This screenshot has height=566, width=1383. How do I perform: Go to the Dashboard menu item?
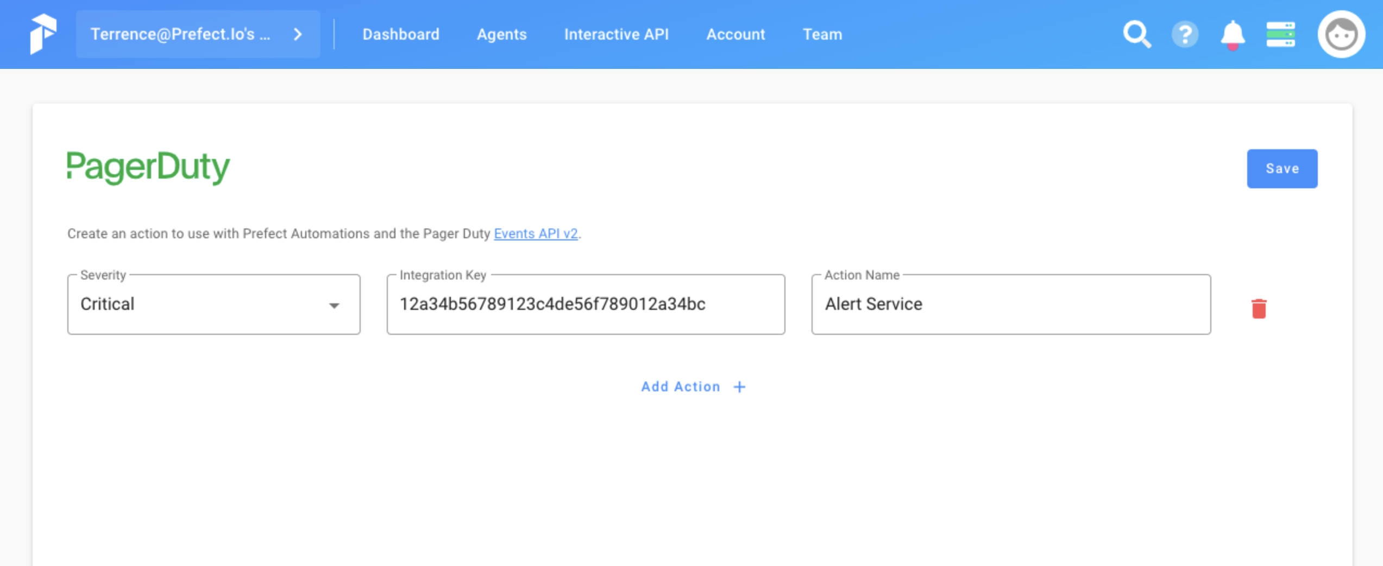pos(401,34)
